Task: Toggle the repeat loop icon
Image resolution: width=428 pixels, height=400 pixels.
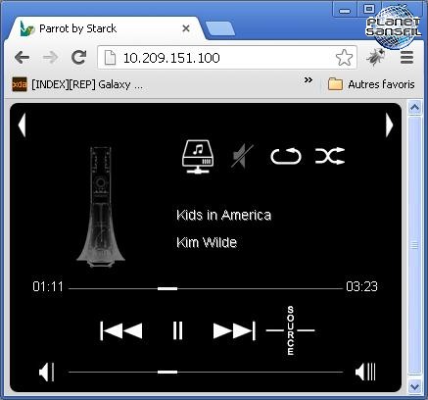Action: (286, 156)
